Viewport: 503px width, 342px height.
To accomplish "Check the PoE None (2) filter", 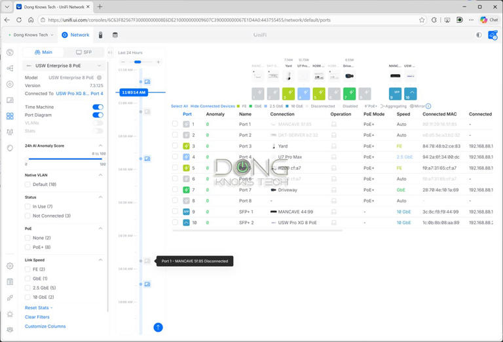I will 28,238.
